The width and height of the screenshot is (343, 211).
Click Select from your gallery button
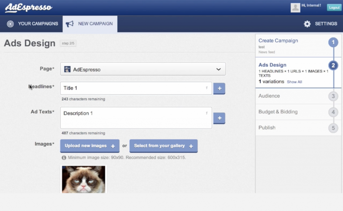click(163, 146)
